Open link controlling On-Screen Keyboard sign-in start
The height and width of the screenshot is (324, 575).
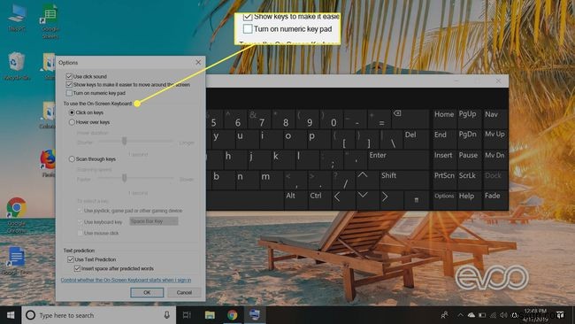pos(126,280)
